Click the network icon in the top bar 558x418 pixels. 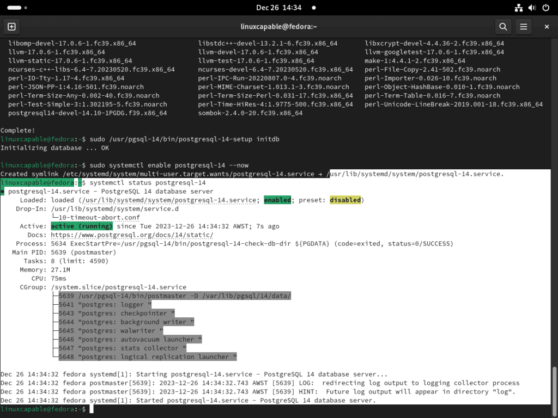coord(518,8)
